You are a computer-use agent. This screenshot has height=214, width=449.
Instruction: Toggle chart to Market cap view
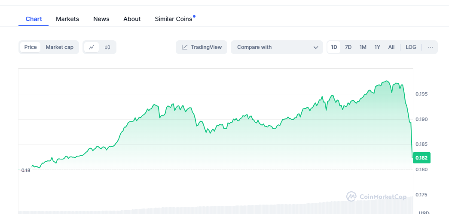(x=60, y=47)
